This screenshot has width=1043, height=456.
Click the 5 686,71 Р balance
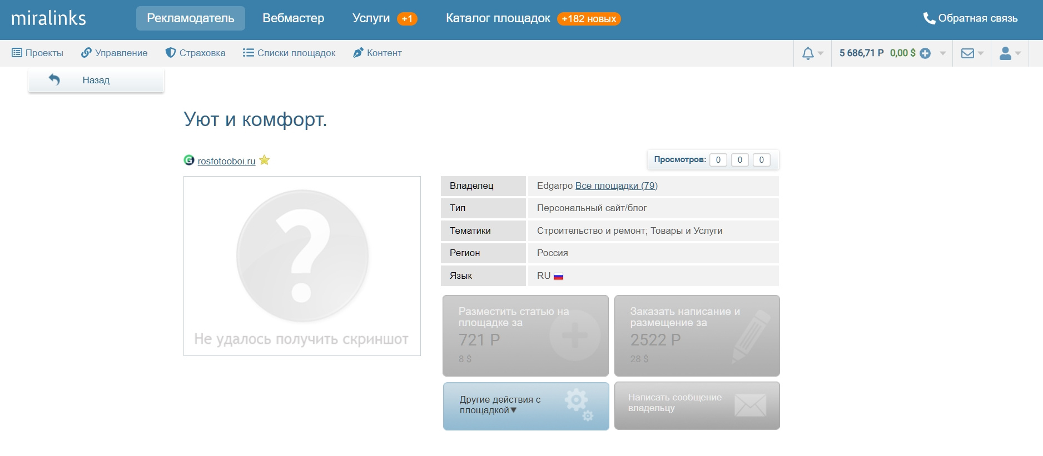tap(861, 53)
